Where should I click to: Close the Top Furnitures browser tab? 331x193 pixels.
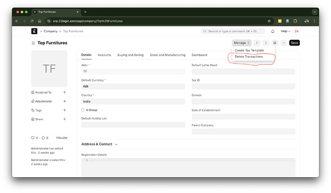click(77, 12)
